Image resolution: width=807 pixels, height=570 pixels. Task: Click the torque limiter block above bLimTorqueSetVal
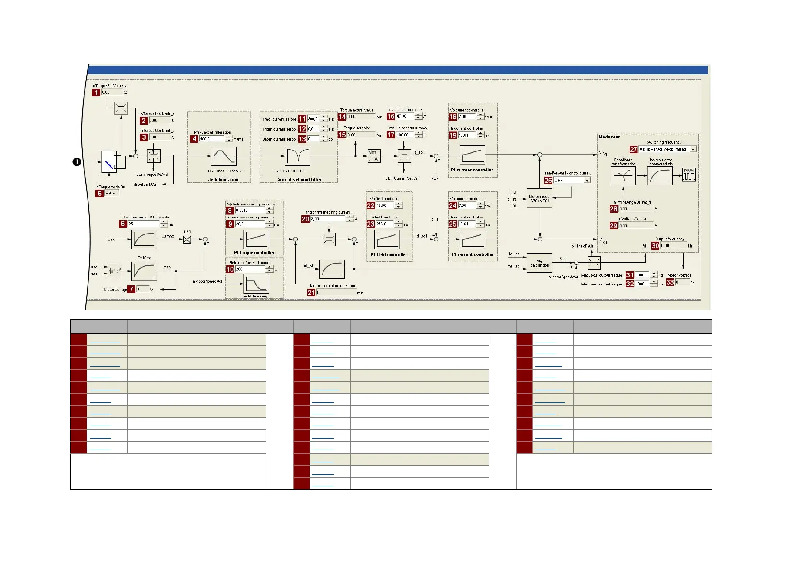(153, 156)
